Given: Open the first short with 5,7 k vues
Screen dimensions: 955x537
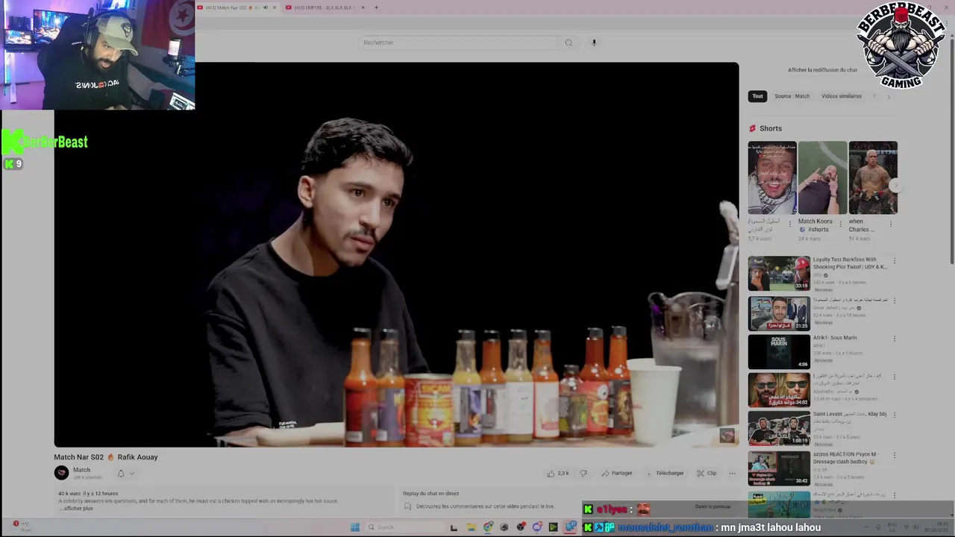Looking at the screenshot, I should pyautogui.click(x=772, y=178).
